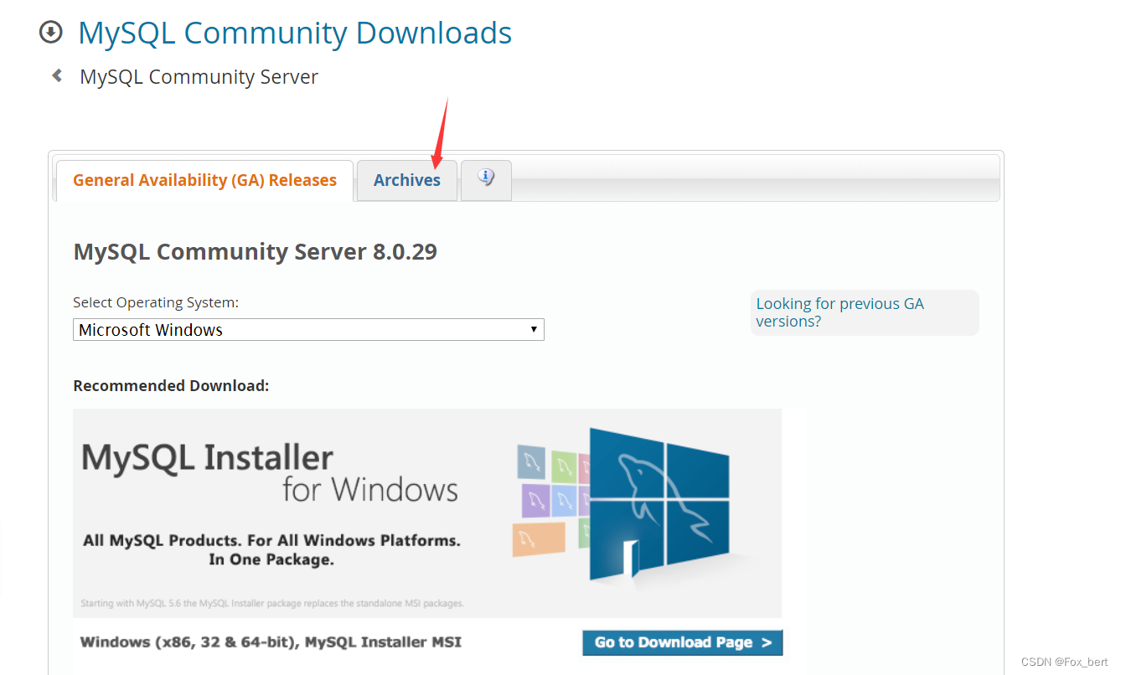This screenshot has height=675, width=1121.
Task: Open the information icon tab
Action: click(486, 180)
